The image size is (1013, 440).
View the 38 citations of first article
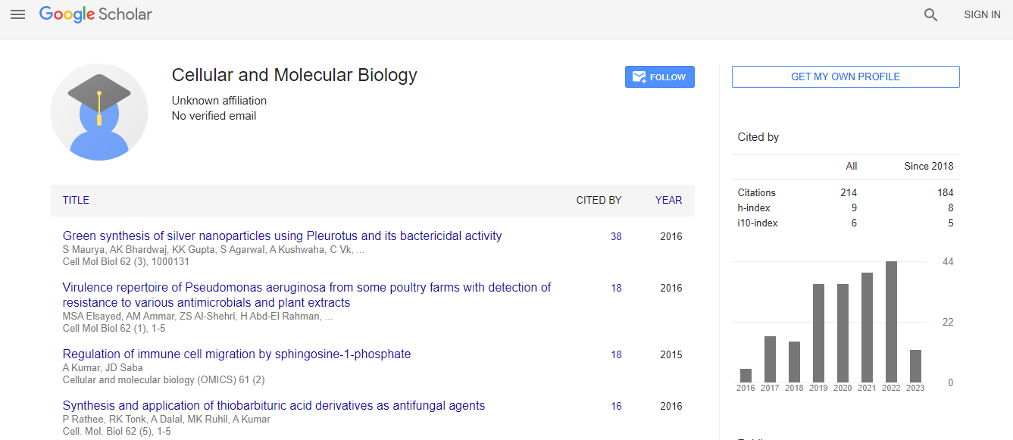[616, 237]
